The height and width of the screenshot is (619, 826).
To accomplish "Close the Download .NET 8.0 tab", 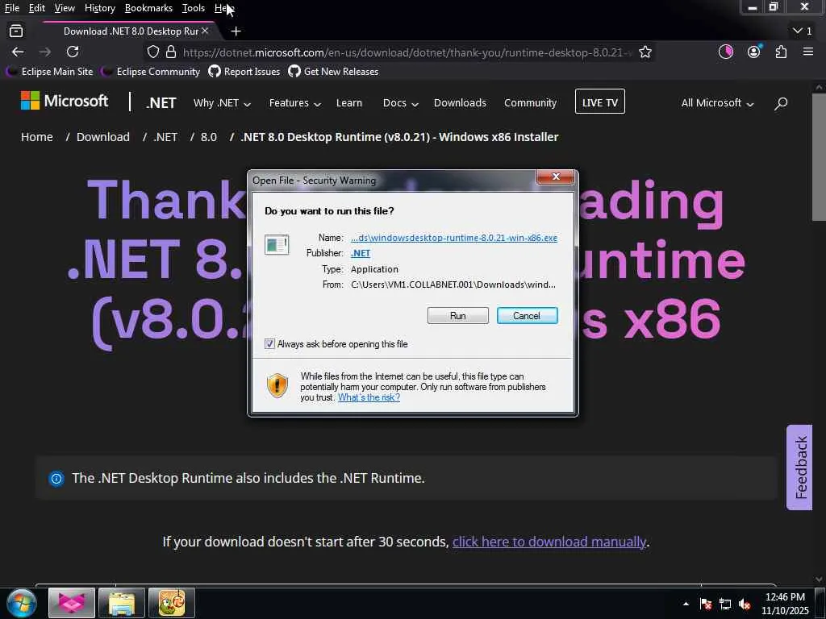I will [x=205, y=31].
